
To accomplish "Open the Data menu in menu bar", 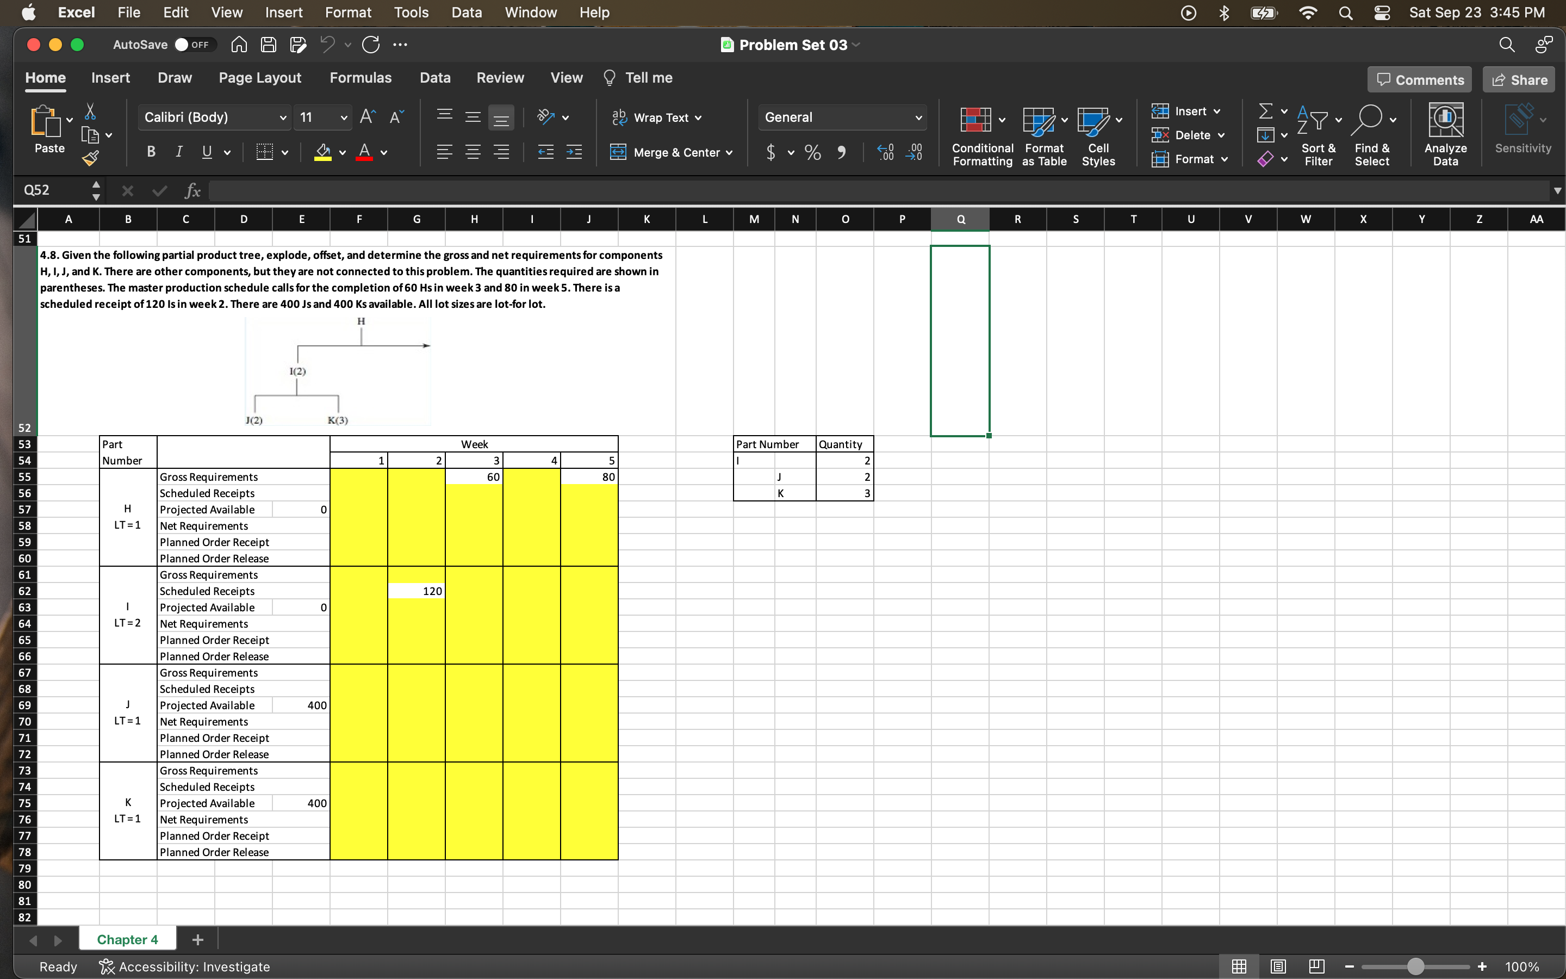I will click(x=466, y=13).
